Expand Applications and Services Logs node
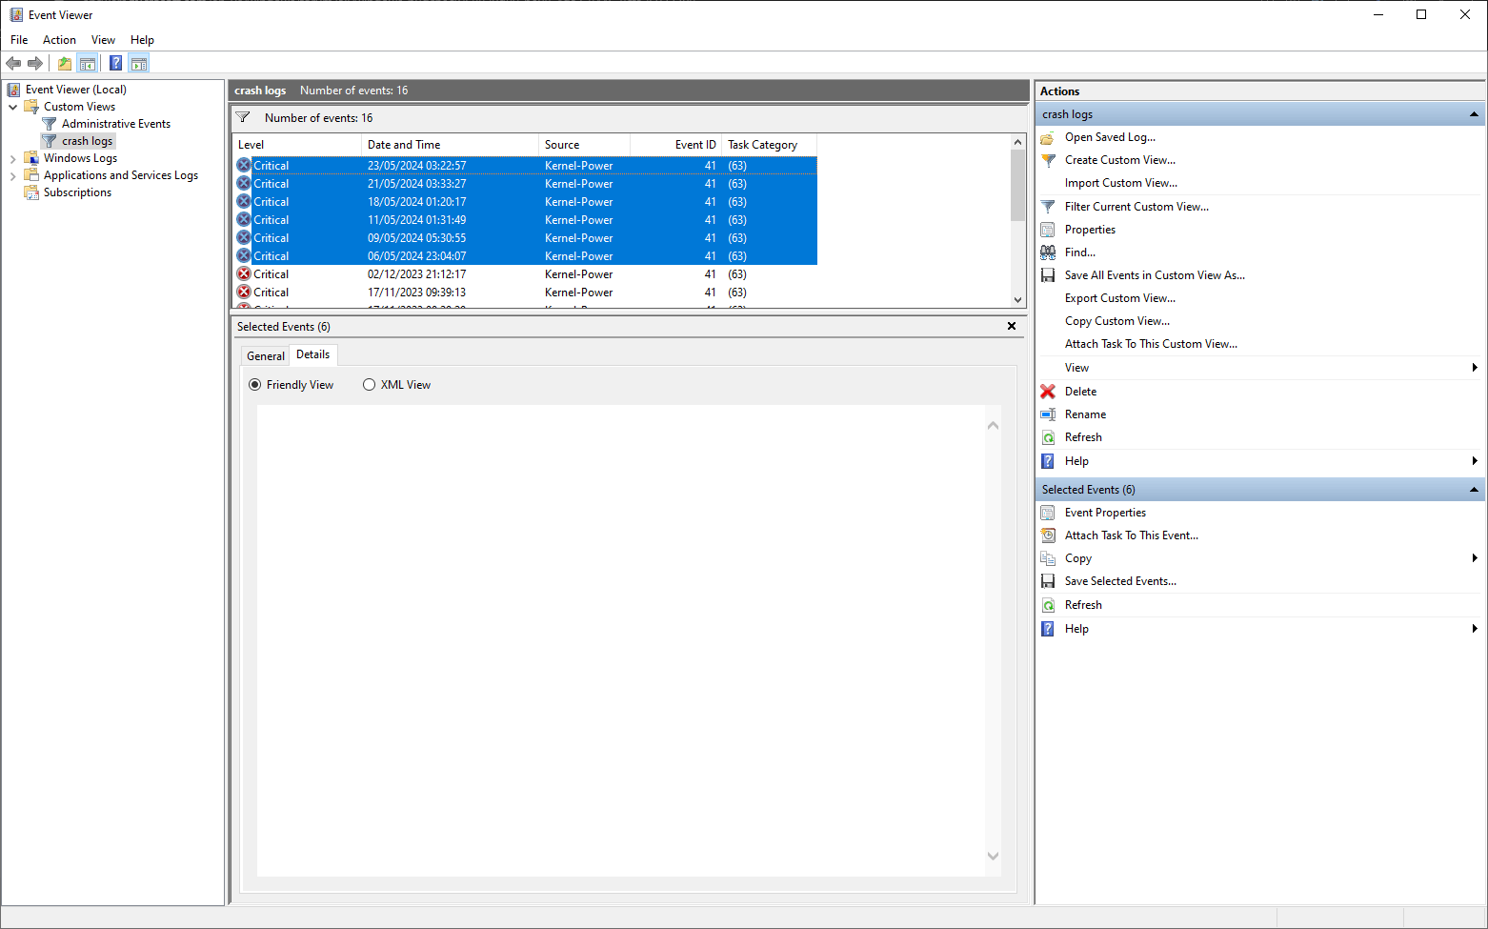1488x929 pixels. 13,175
